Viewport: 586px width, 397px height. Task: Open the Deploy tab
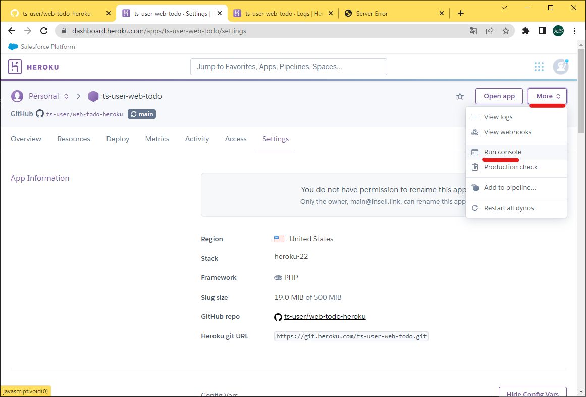(118, 139)
